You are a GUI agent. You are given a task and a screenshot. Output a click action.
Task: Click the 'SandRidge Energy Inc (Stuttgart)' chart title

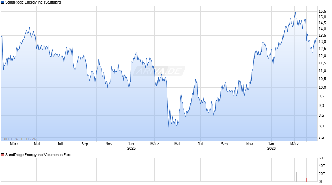point(33,2)
